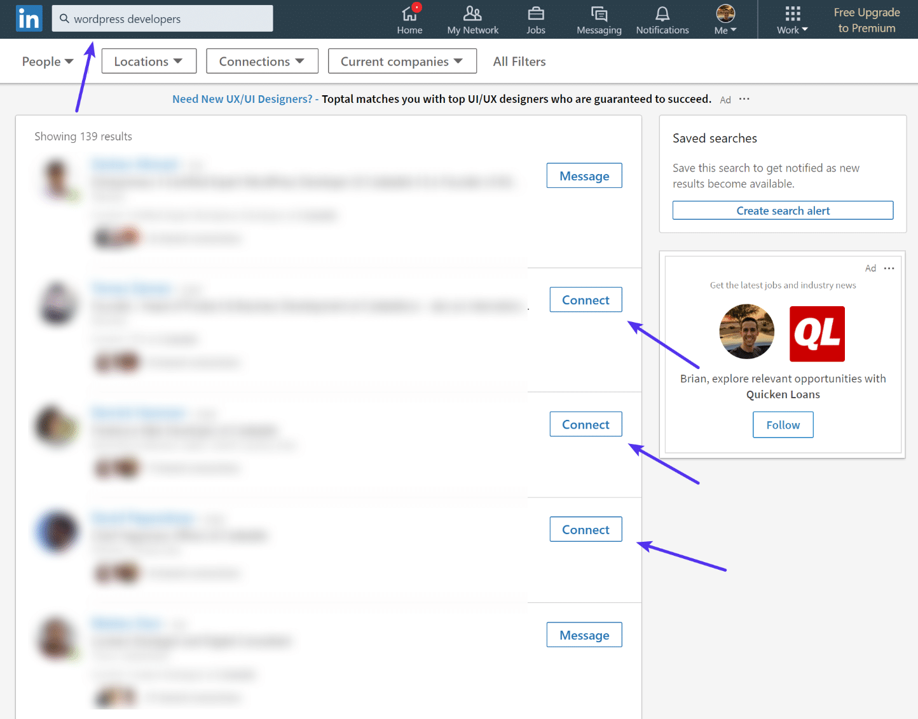Open the Connections filter
This screenshot has width=918, height=719.
(x=262, y=61)
